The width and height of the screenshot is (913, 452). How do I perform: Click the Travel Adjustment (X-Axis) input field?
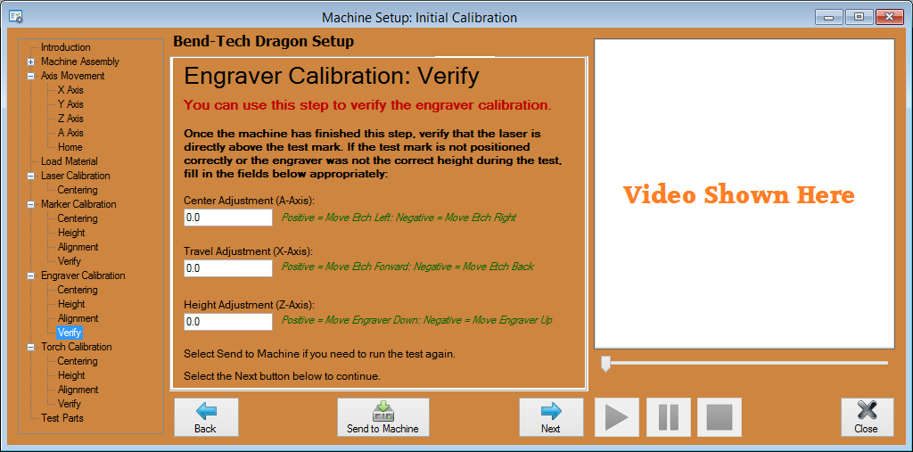click(228, 268)
